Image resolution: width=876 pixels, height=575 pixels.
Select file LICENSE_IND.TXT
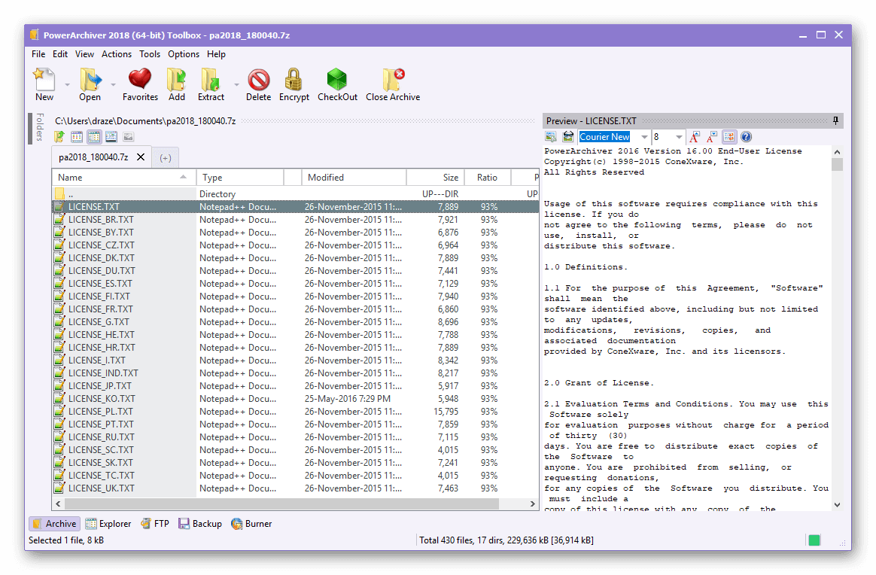[296, 373]
